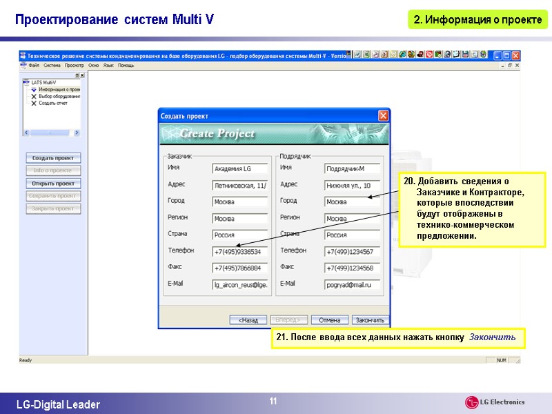This screenshot has height=414, width=552.
Task: Click the Подрядчик Факс field
Action: click(x=352, y=268)
